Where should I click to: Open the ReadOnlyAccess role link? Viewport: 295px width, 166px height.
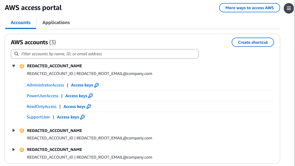(x=42, y=107)
